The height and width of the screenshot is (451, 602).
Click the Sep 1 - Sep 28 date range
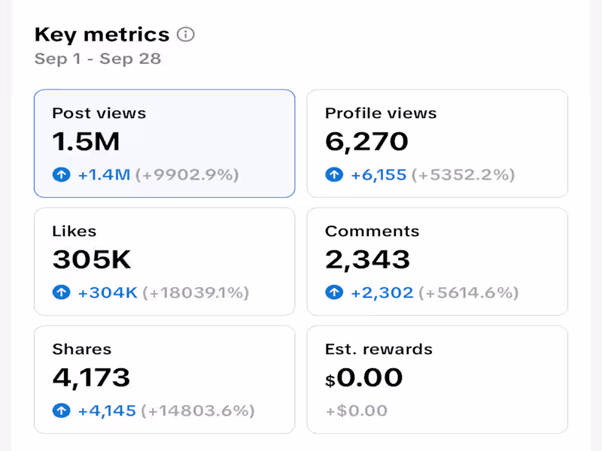click(98, 59)
